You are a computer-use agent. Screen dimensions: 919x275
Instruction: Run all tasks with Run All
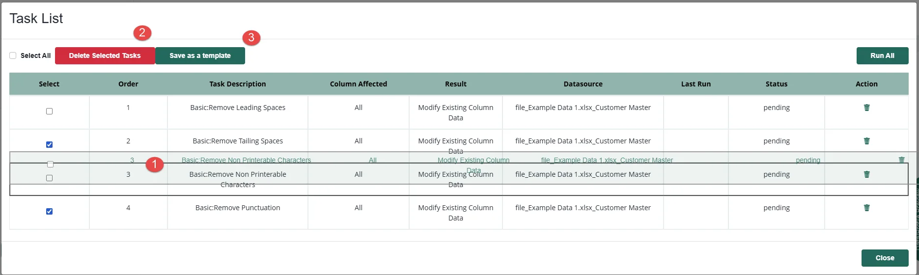coord(882,55)
